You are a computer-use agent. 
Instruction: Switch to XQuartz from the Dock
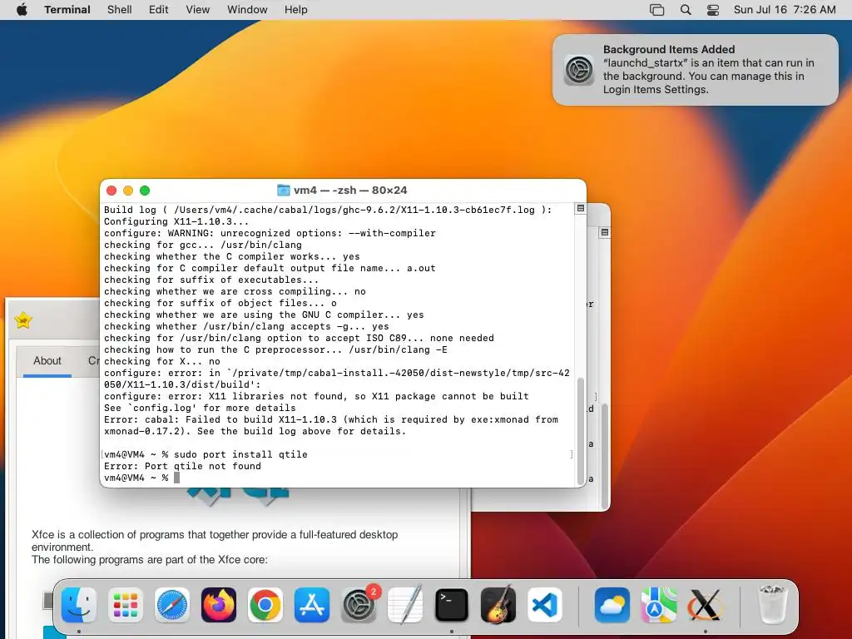(706, 605)
